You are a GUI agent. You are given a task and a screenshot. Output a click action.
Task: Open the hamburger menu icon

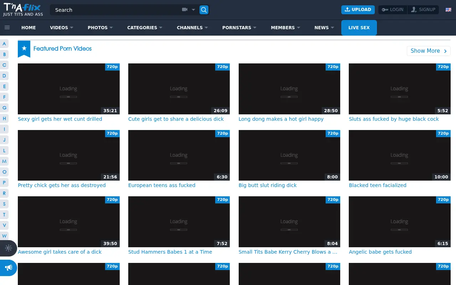[x=7, y=27]
